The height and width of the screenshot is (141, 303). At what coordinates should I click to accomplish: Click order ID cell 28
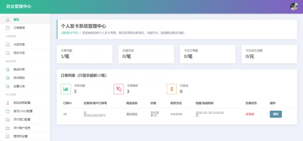point(65,114)
